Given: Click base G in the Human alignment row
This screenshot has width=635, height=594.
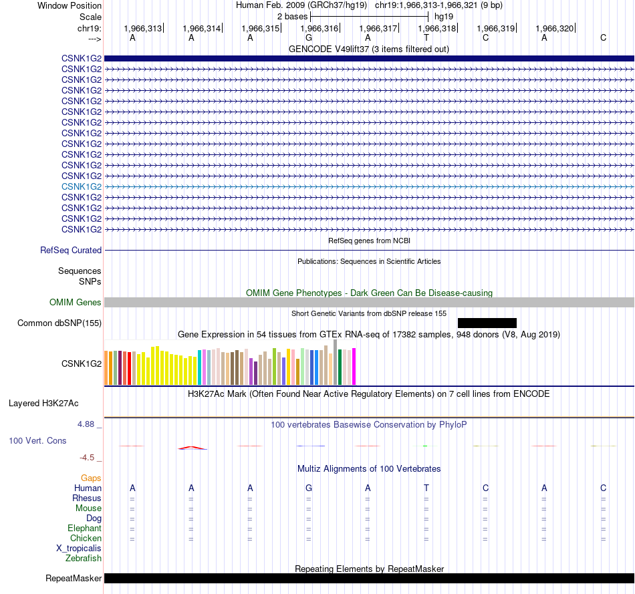Looking at the screenshot, I should click(309, 488).
